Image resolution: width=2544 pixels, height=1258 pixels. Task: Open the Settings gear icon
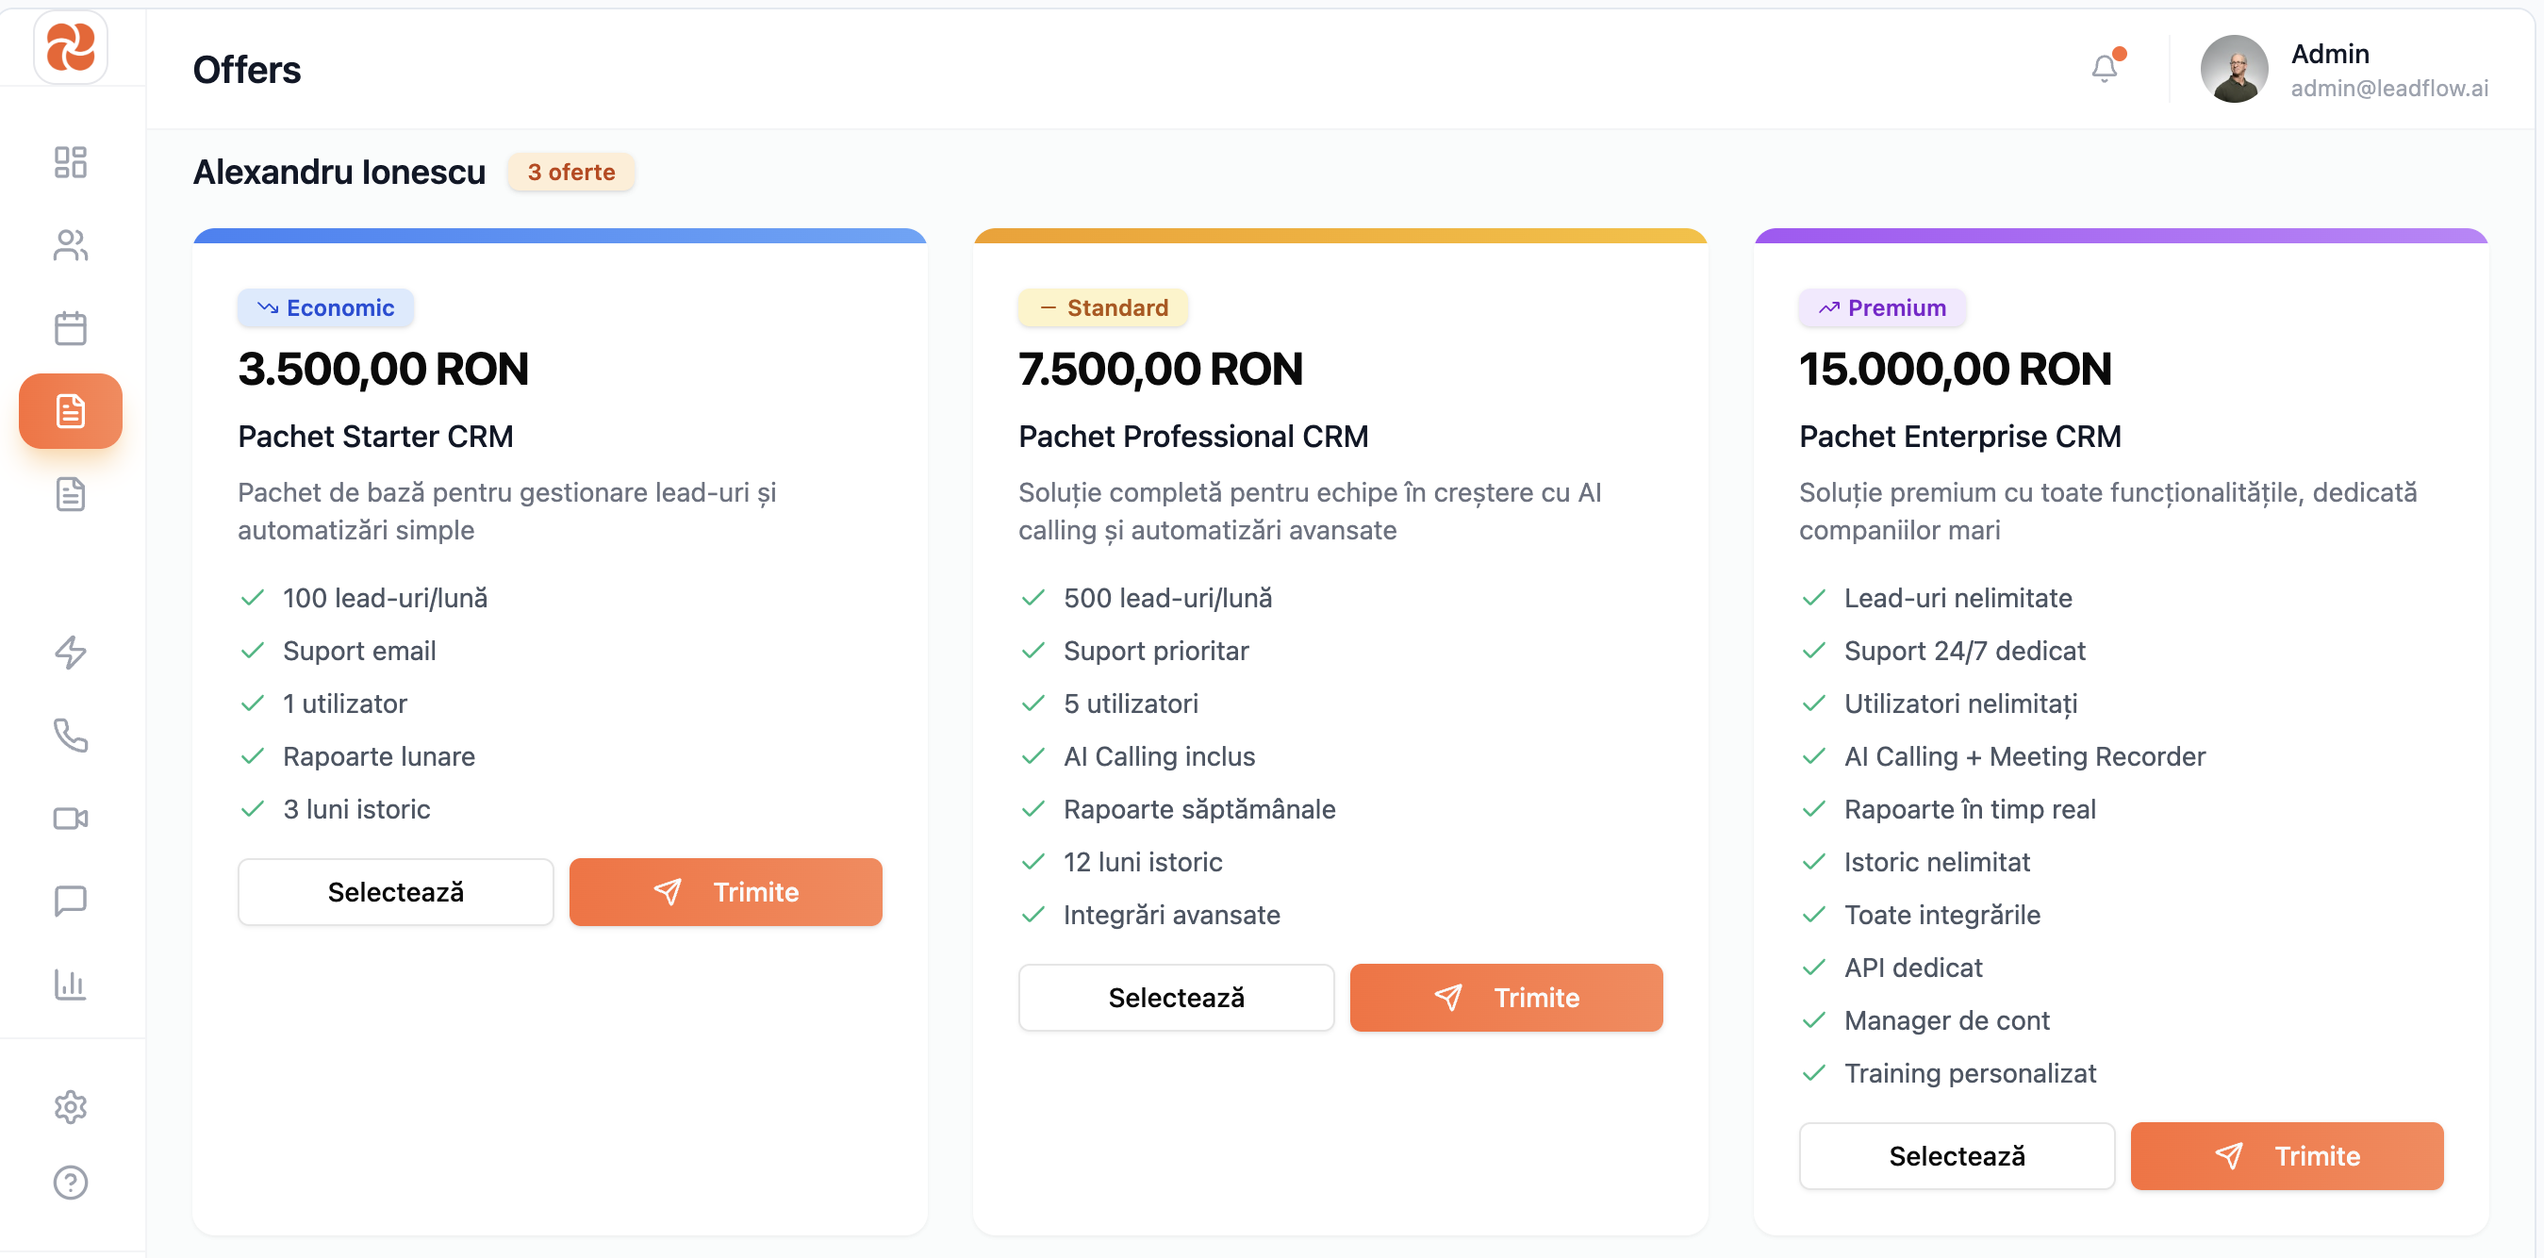pos(70,1107)
